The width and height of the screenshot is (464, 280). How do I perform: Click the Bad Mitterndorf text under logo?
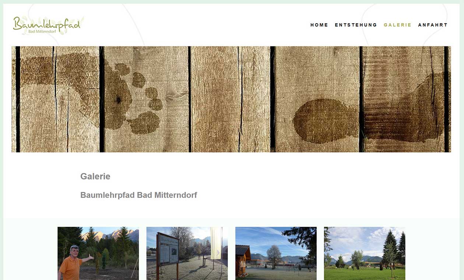42,32
